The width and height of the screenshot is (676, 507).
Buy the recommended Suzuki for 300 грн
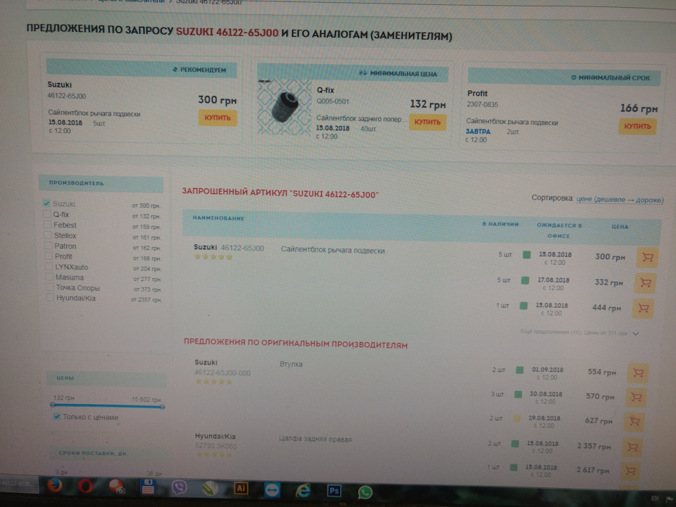(x=218, y=118)
